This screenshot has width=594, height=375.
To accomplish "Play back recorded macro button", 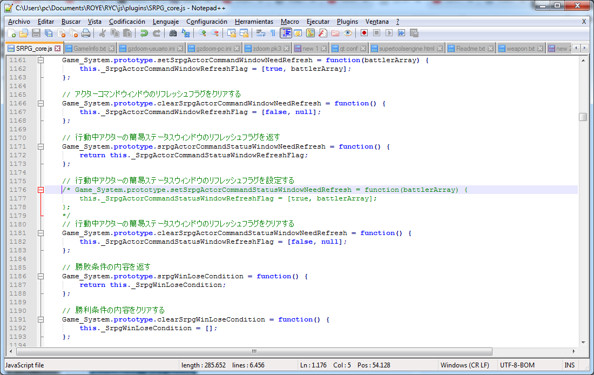I will (389, 33).
